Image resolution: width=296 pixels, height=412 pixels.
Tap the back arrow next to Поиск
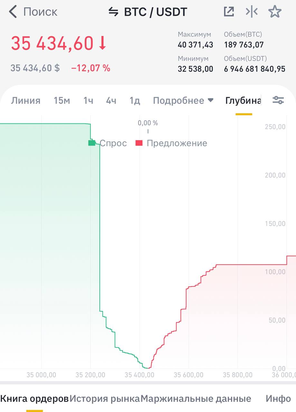click(x=13, y=12)
